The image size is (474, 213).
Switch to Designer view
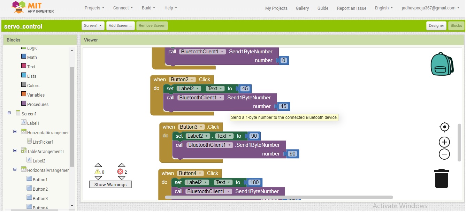point(436,25)
